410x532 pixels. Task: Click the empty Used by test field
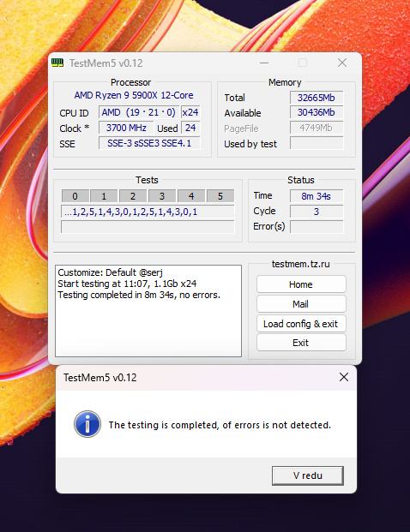[317, 143]
